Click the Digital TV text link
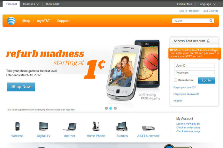223x148 pixels. [44, 136]
